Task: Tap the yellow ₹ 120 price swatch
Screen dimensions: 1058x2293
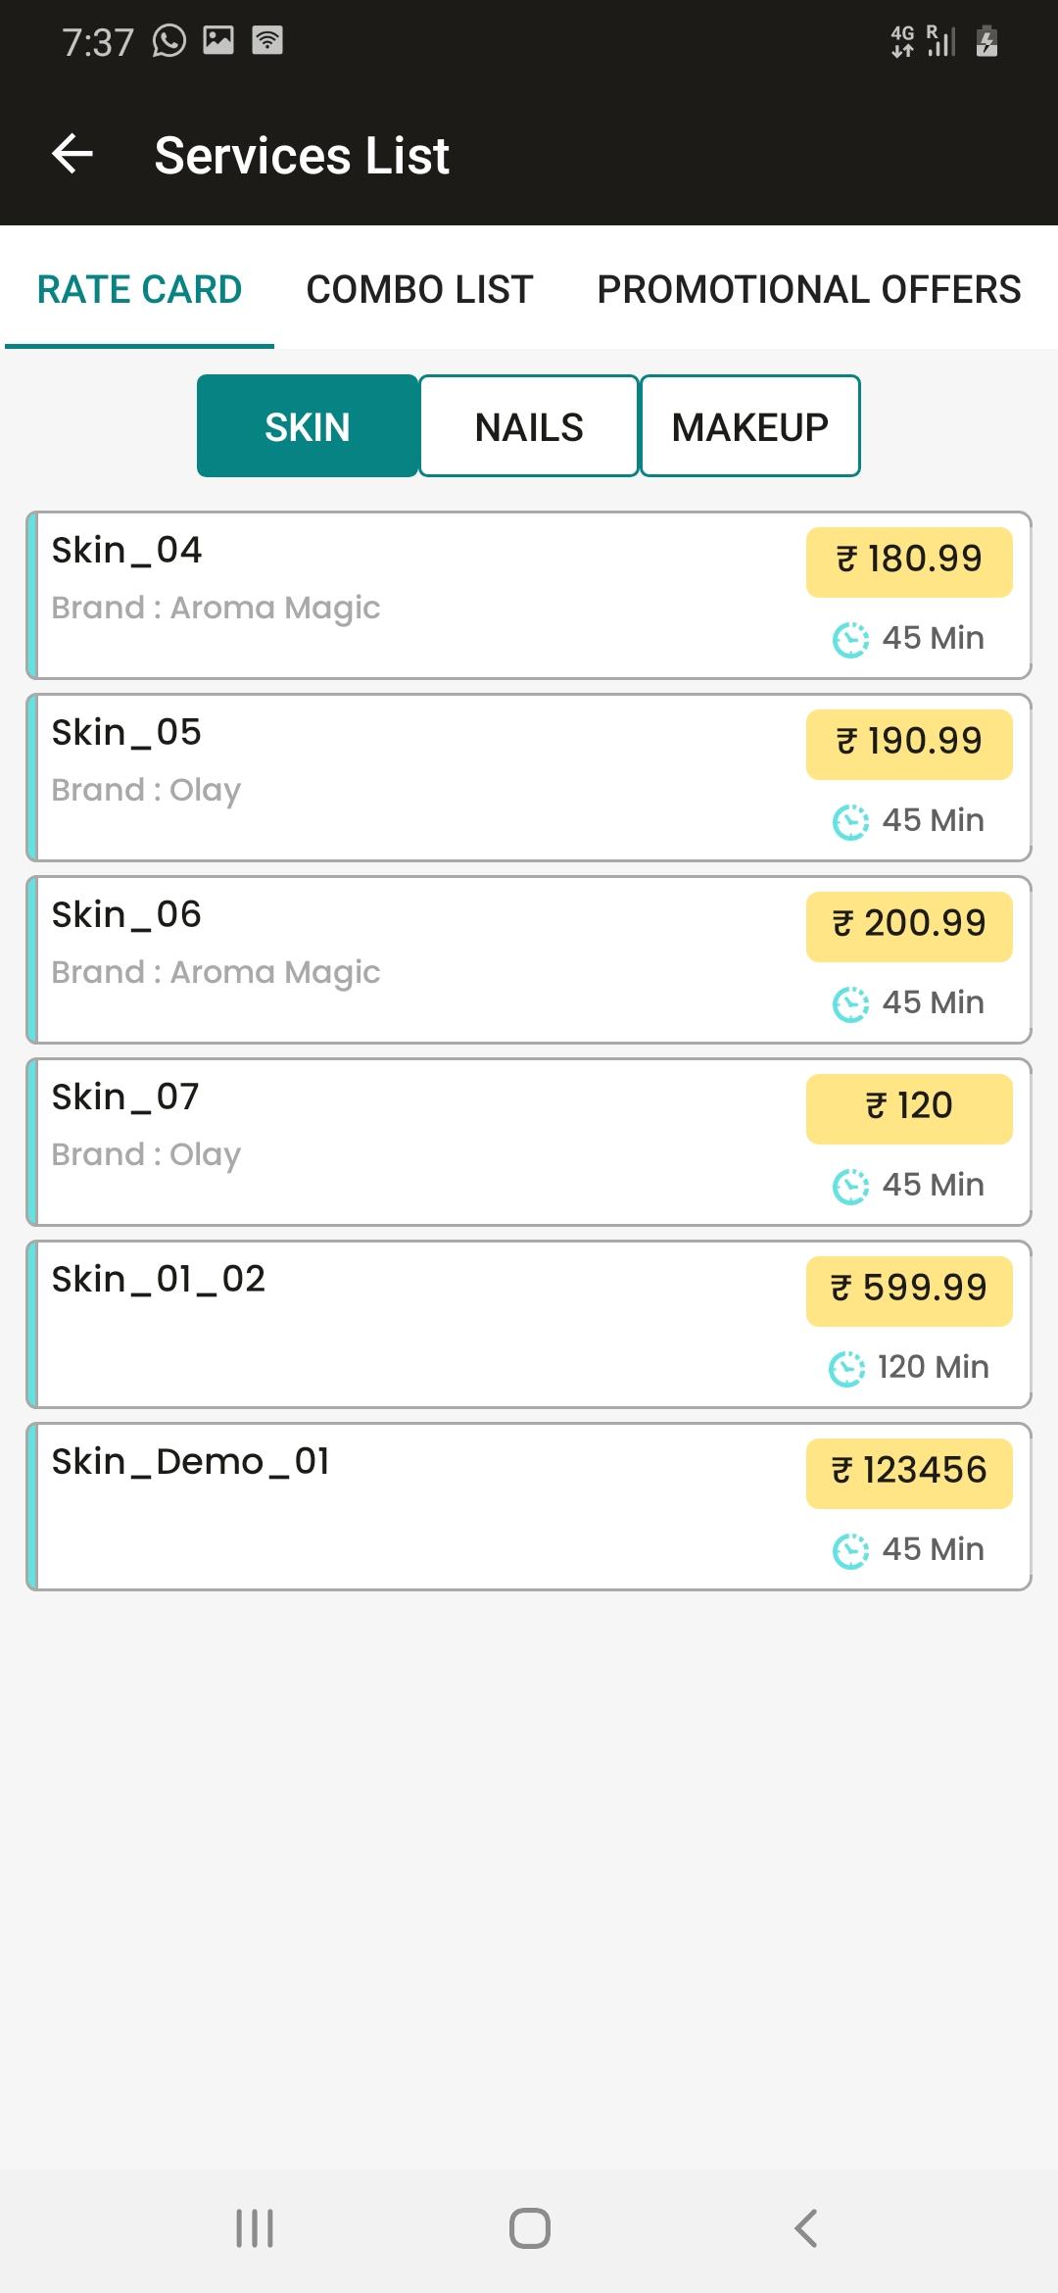Action: [909, 1108]
